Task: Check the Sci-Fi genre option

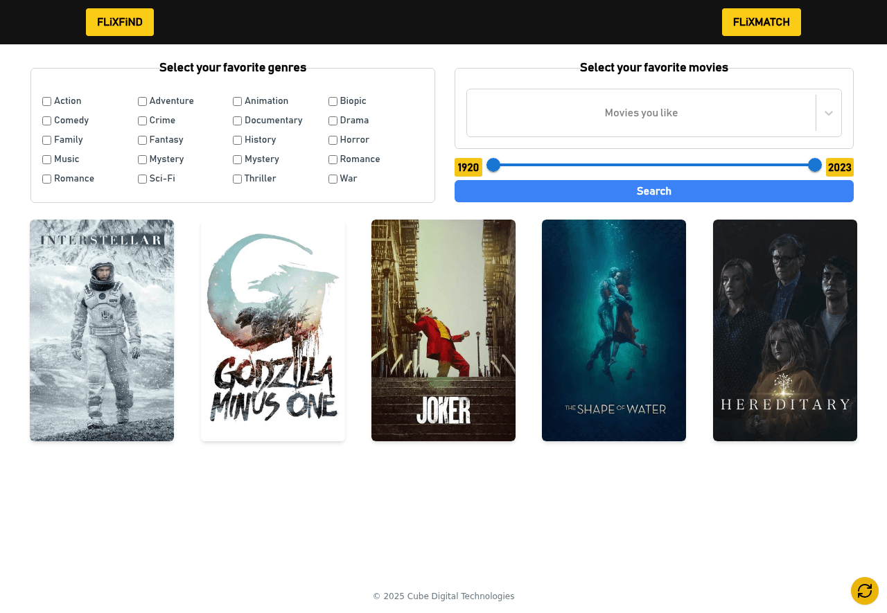Action: [141, 179]
